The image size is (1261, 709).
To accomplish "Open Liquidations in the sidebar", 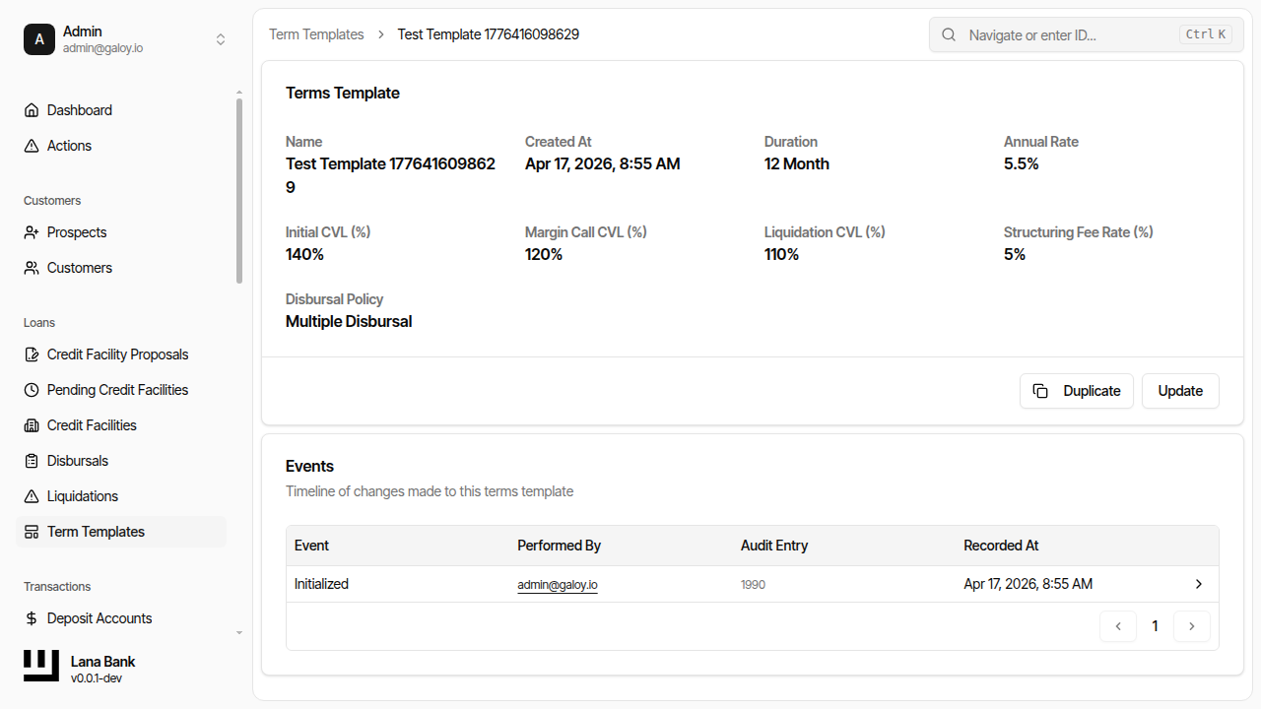I will (83, 496).
